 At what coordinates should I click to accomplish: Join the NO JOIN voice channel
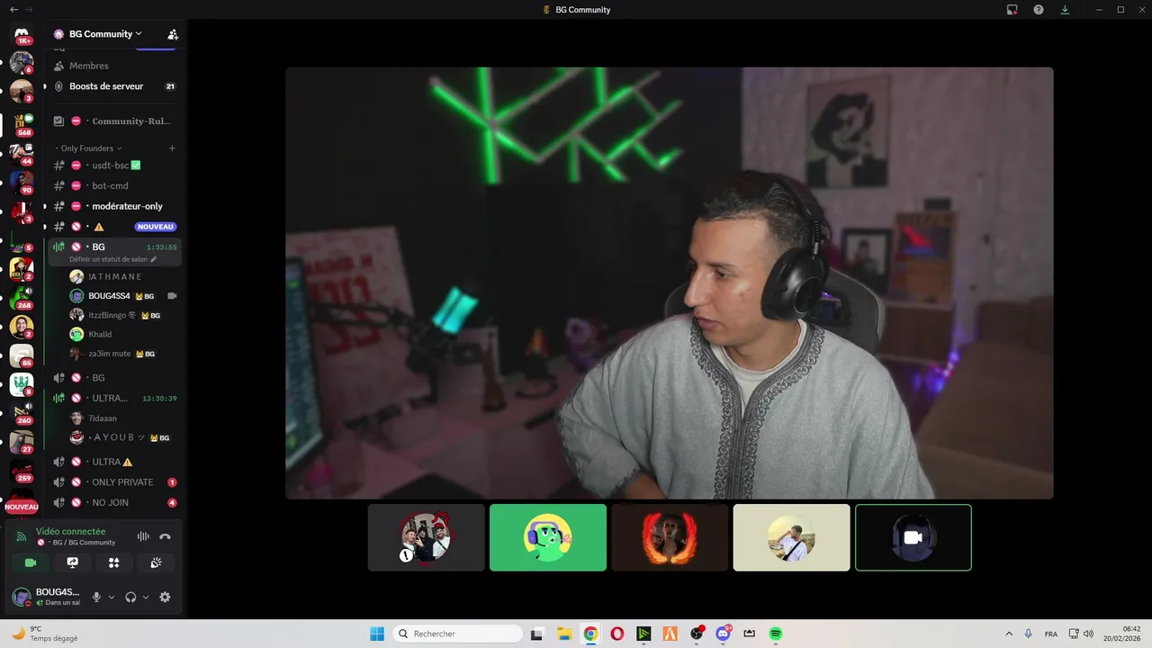click(114, 502)
